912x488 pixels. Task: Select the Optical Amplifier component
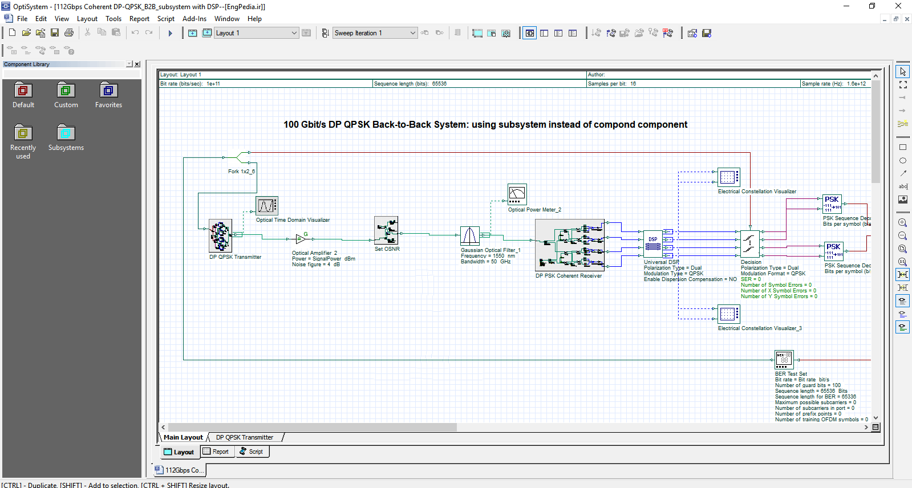(x=302, y=239)
